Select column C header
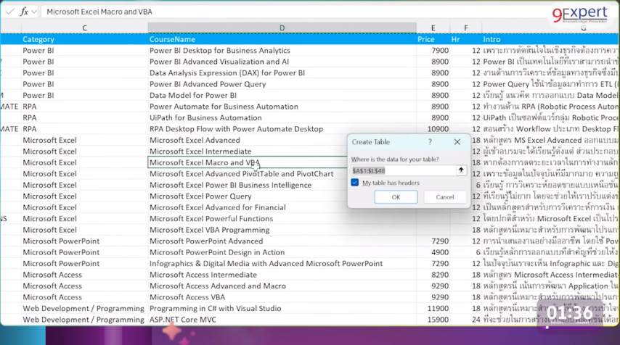Screen dimensions: 620x345 (x=84, y=28)
